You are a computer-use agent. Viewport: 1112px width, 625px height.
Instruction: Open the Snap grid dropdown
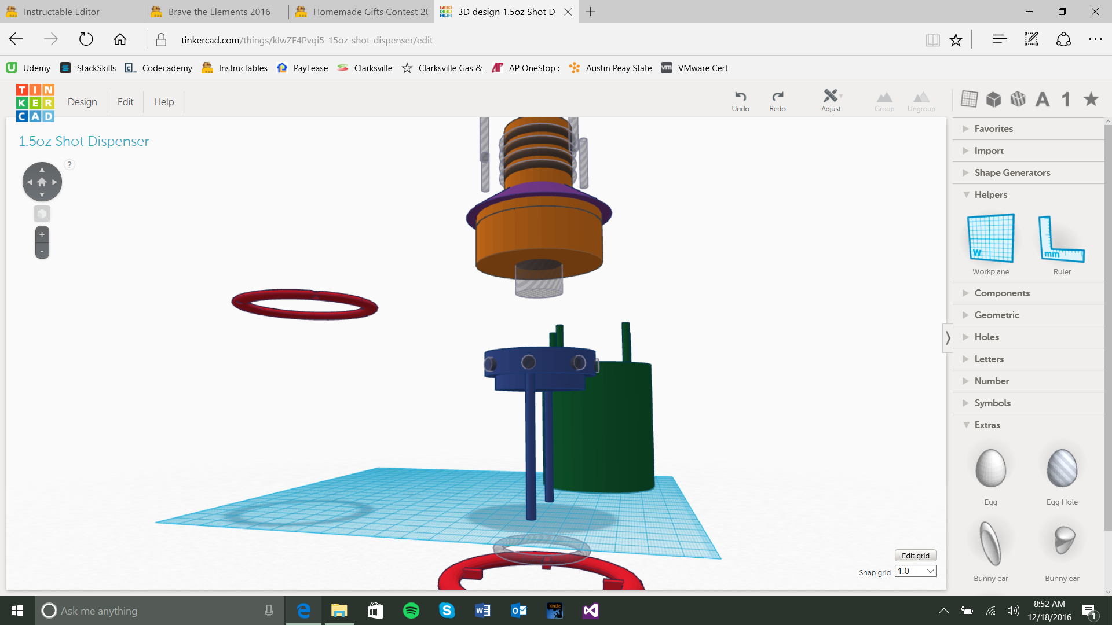pos(915,571)
